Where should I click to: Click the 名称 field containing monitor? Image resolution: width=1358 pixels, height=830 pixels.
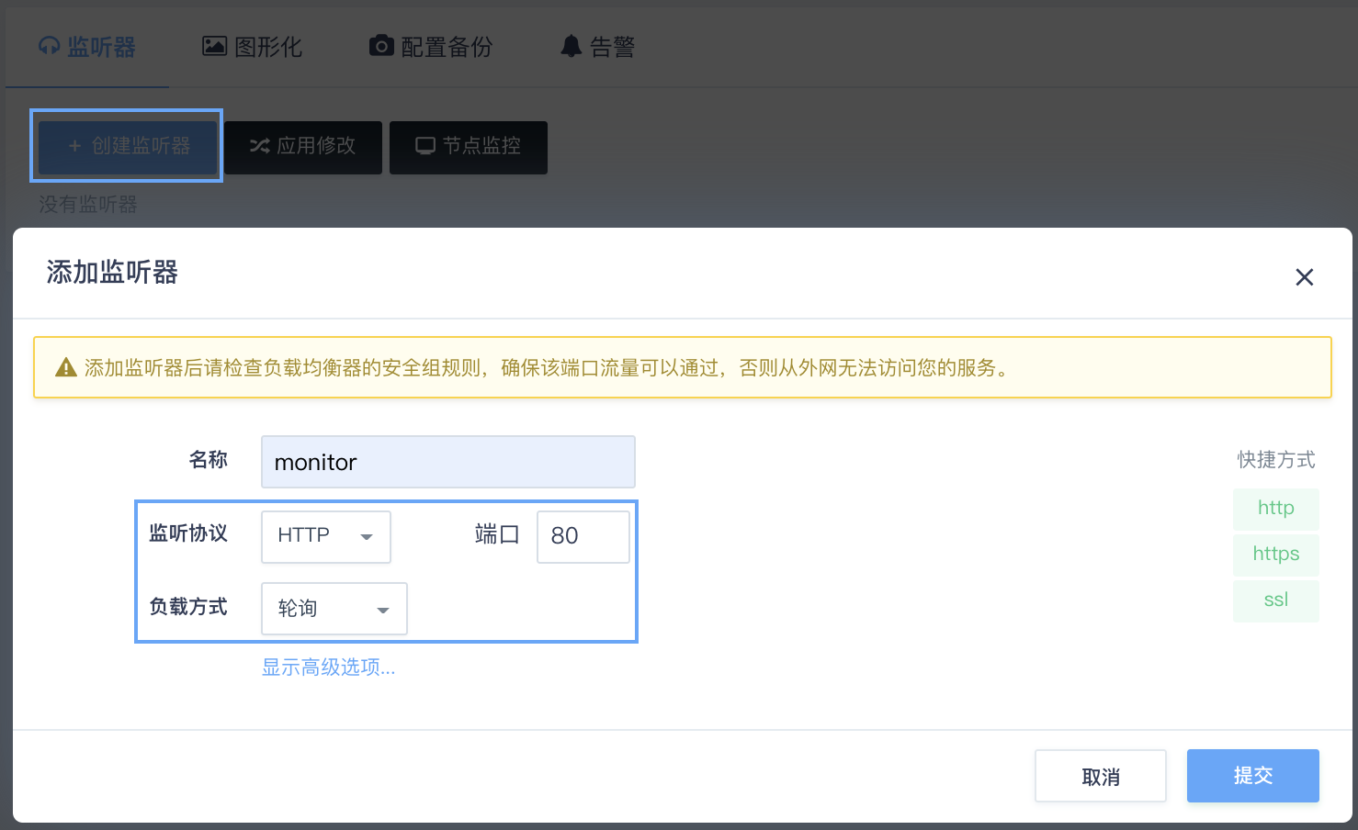448,462
